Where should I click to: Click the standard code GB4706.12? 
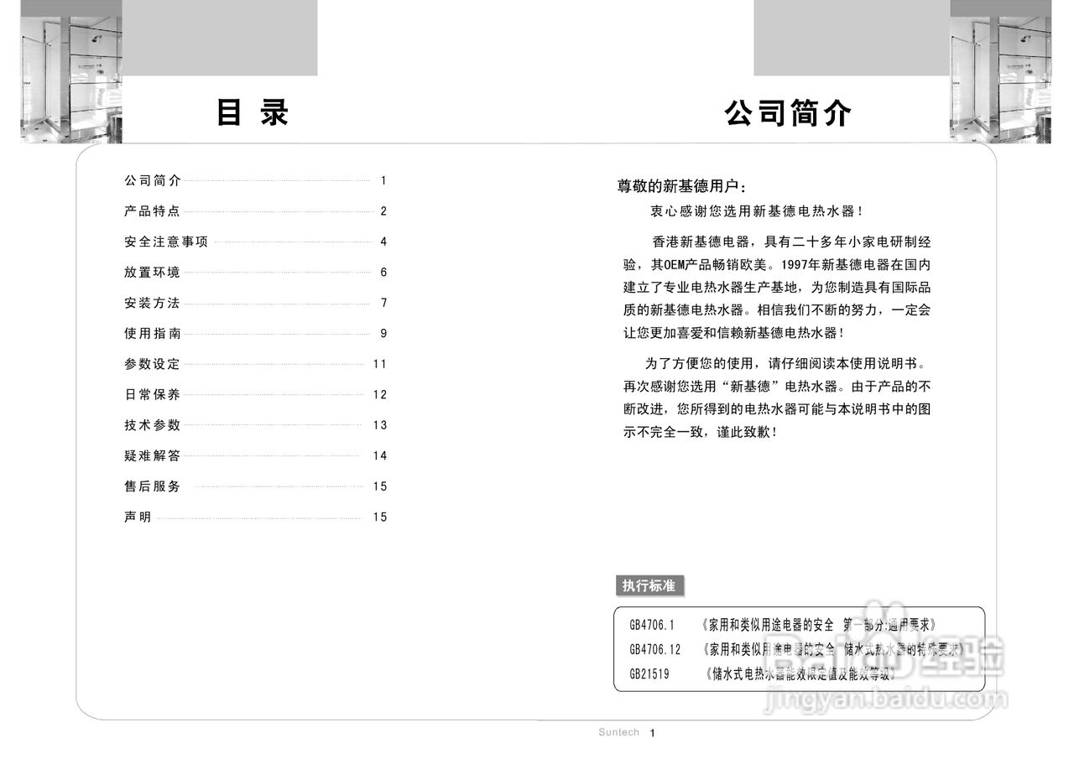pos(655,649)
